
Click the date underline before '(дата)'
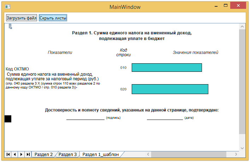tap(165, 119)
